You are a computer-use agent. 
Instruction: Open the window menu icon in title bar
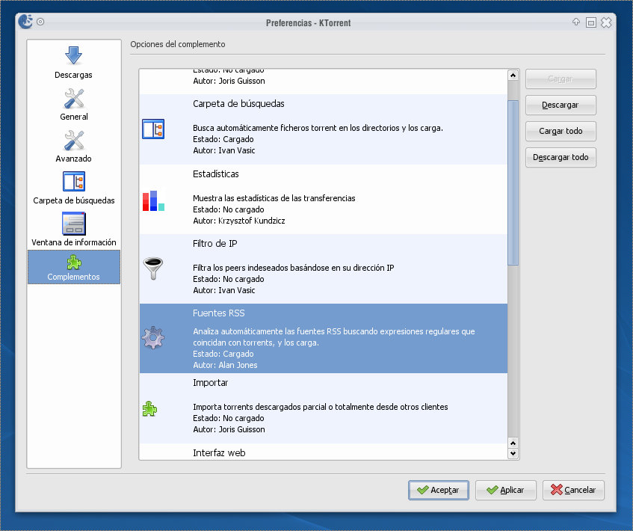[25, 22]
